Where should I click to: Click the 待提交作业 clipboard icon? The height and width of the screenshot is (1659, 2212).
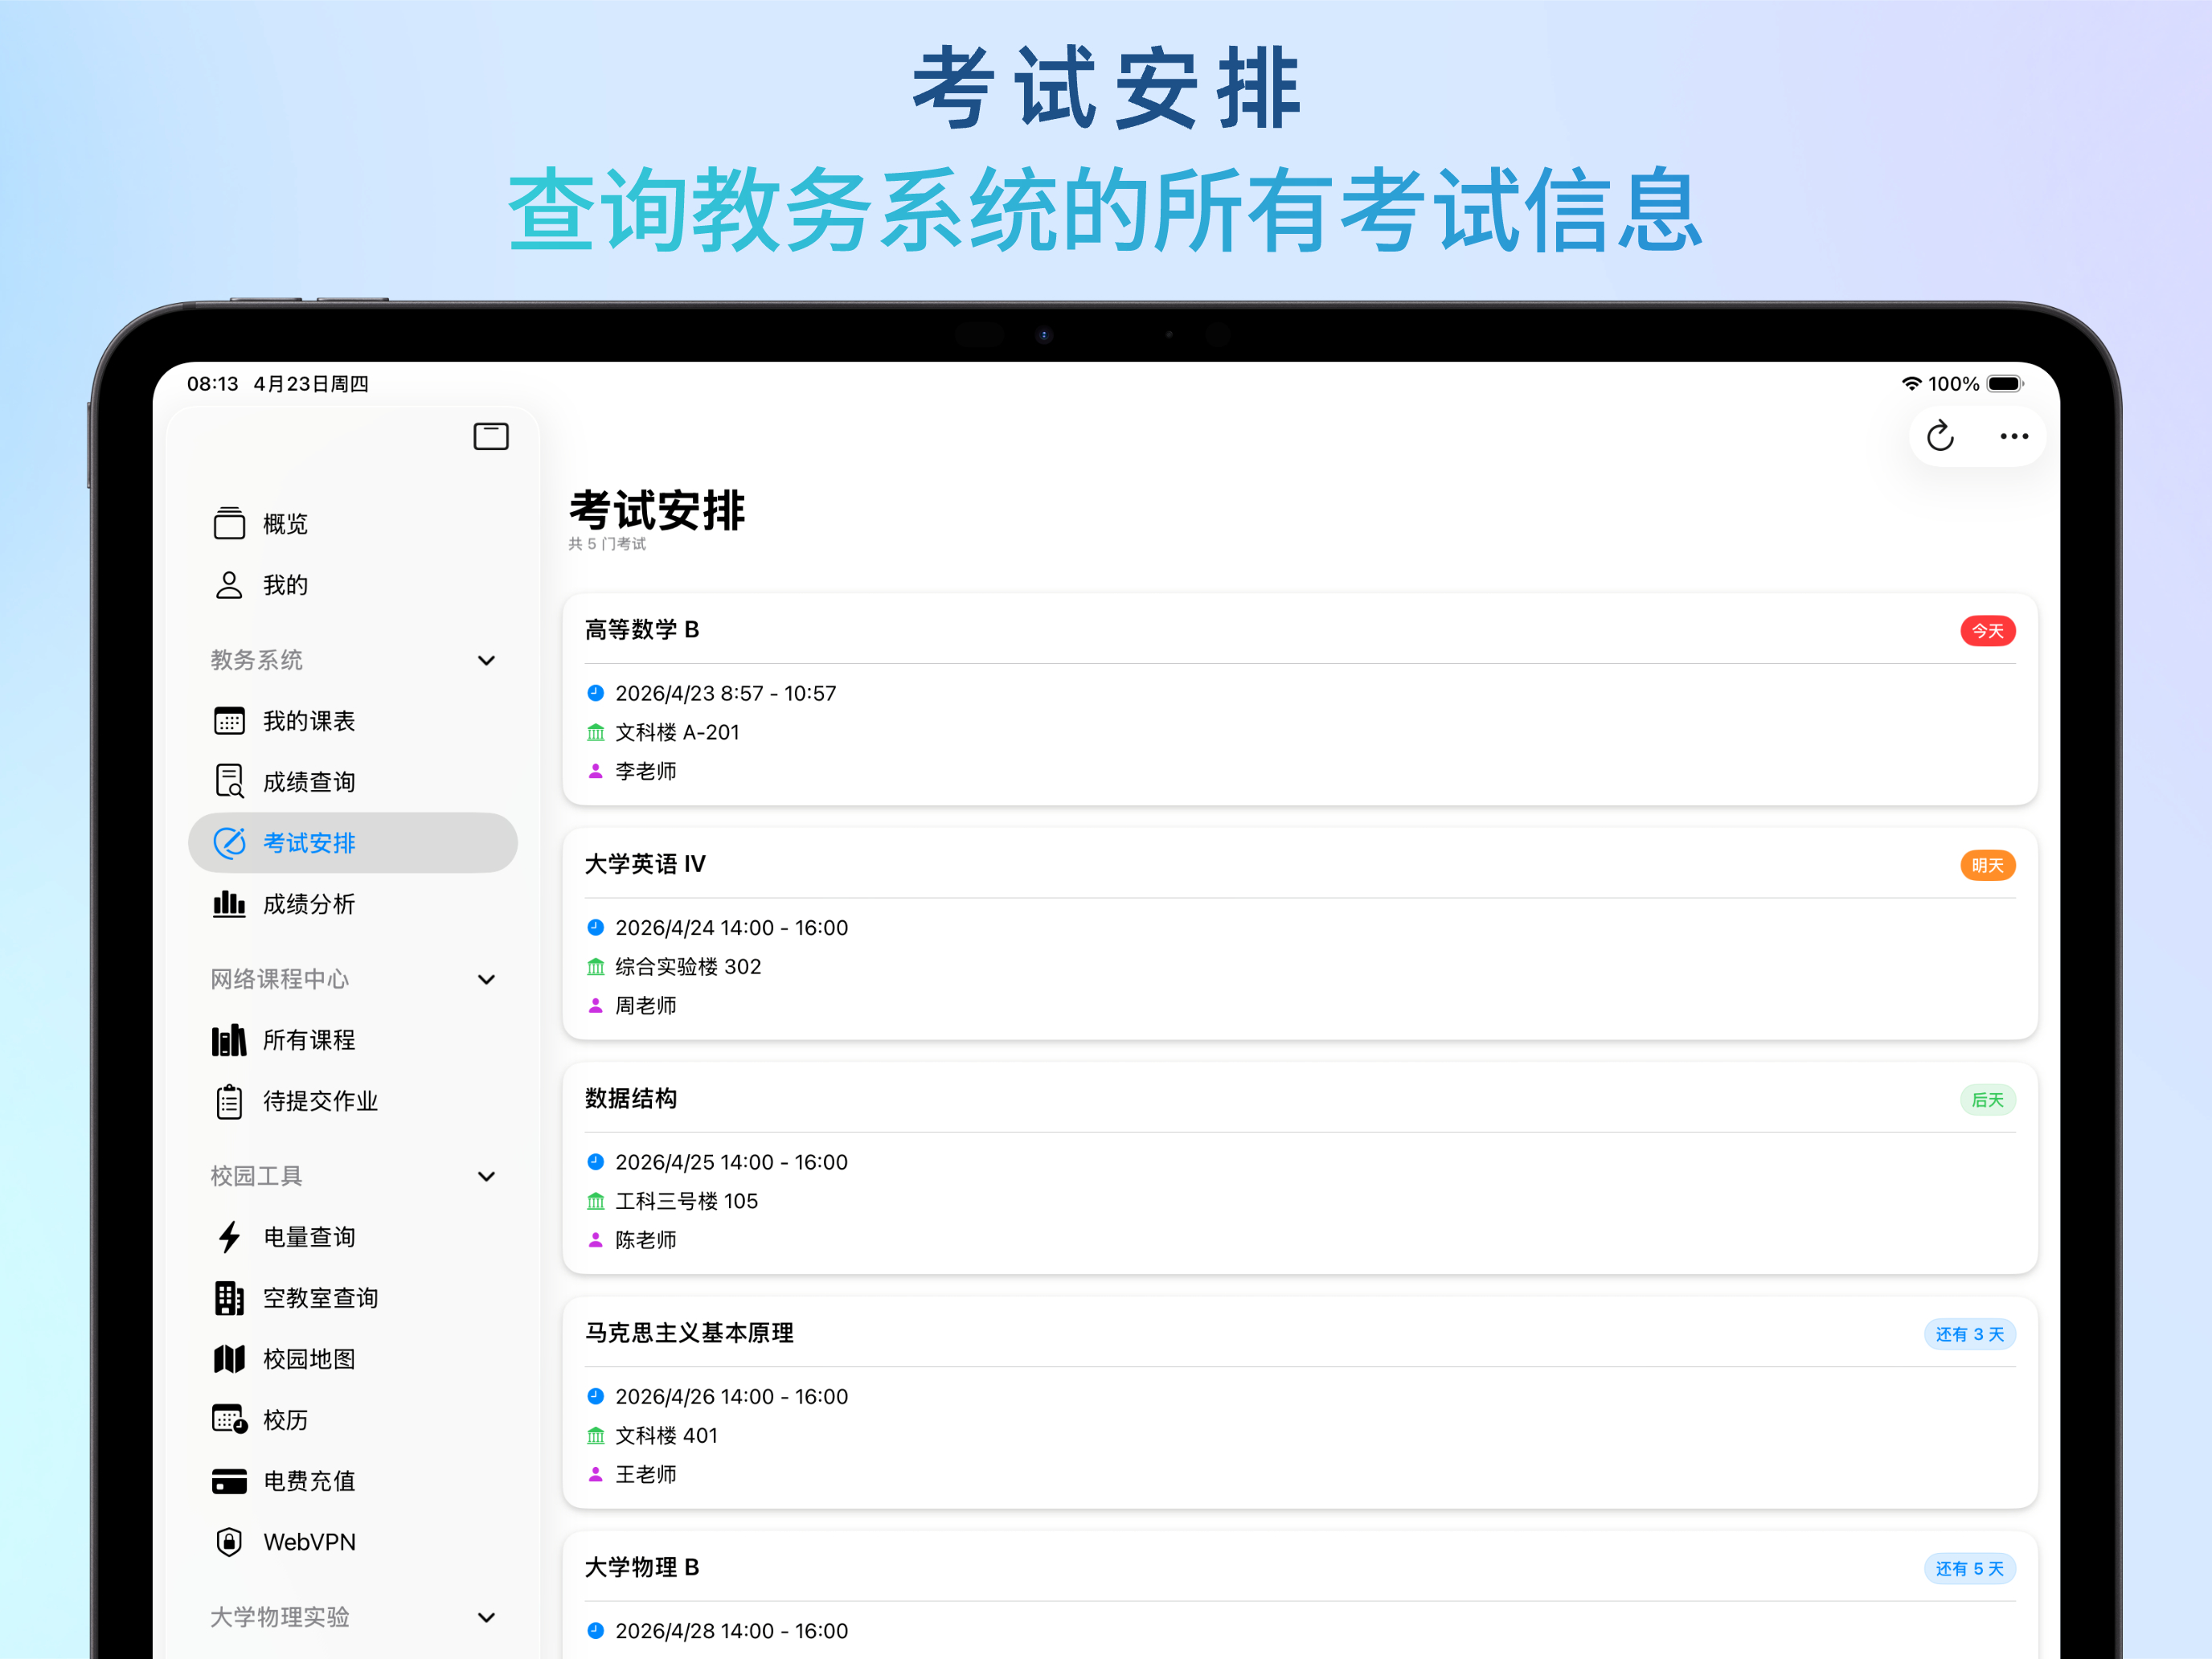point(229,1101)
